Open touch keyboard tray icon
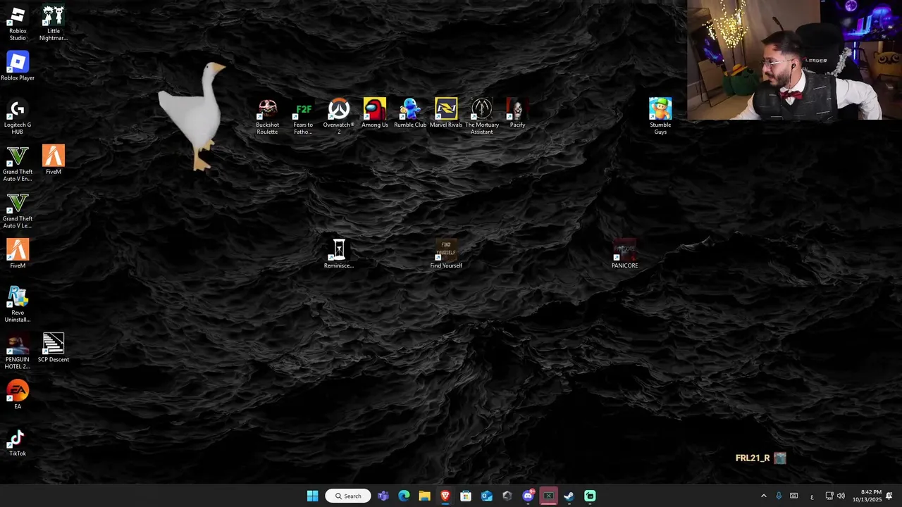This screenshot has width=902, height=507. (794, 496)
